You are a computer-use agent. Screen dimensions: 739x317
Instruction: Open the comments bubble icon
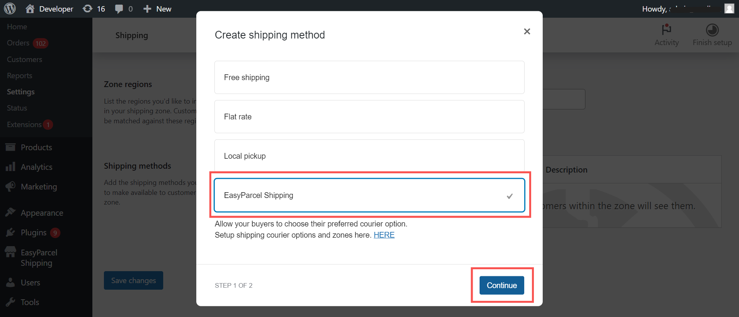click(119, 9)
